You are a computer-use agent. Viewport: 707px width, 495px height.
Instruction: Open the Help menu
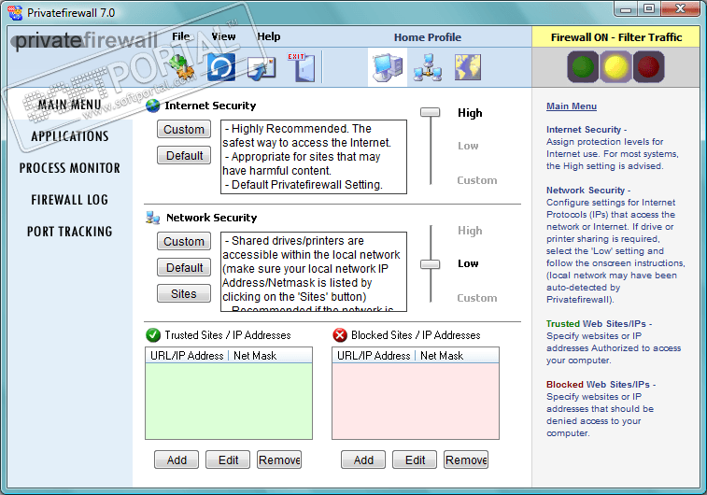[x=269, y=36]
